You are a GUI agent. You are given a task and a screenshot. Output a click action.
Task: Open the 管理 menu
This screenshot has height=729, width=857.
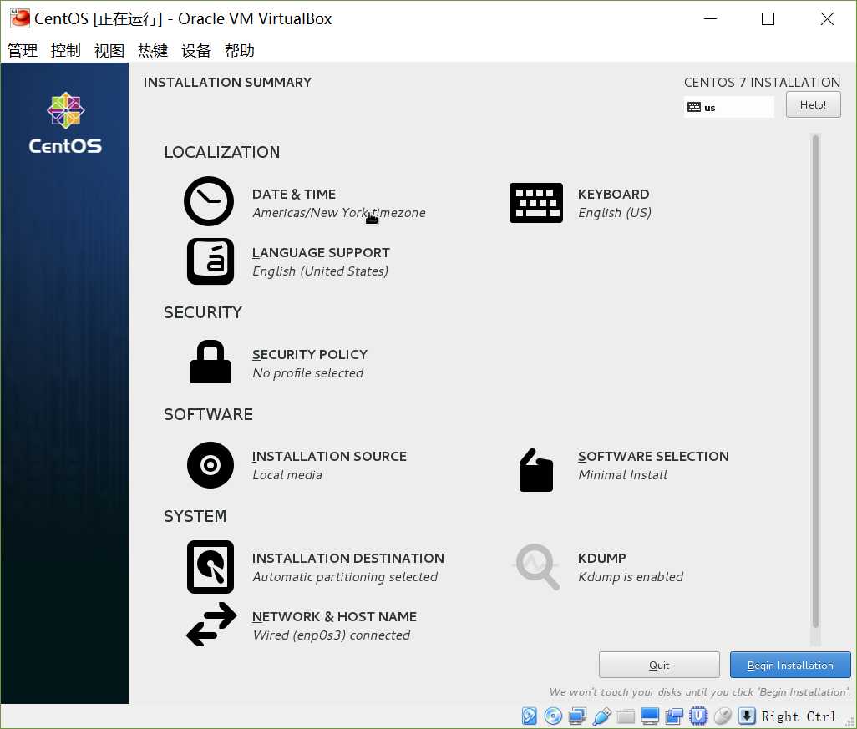pyautogui.click(x=23, y=51)
